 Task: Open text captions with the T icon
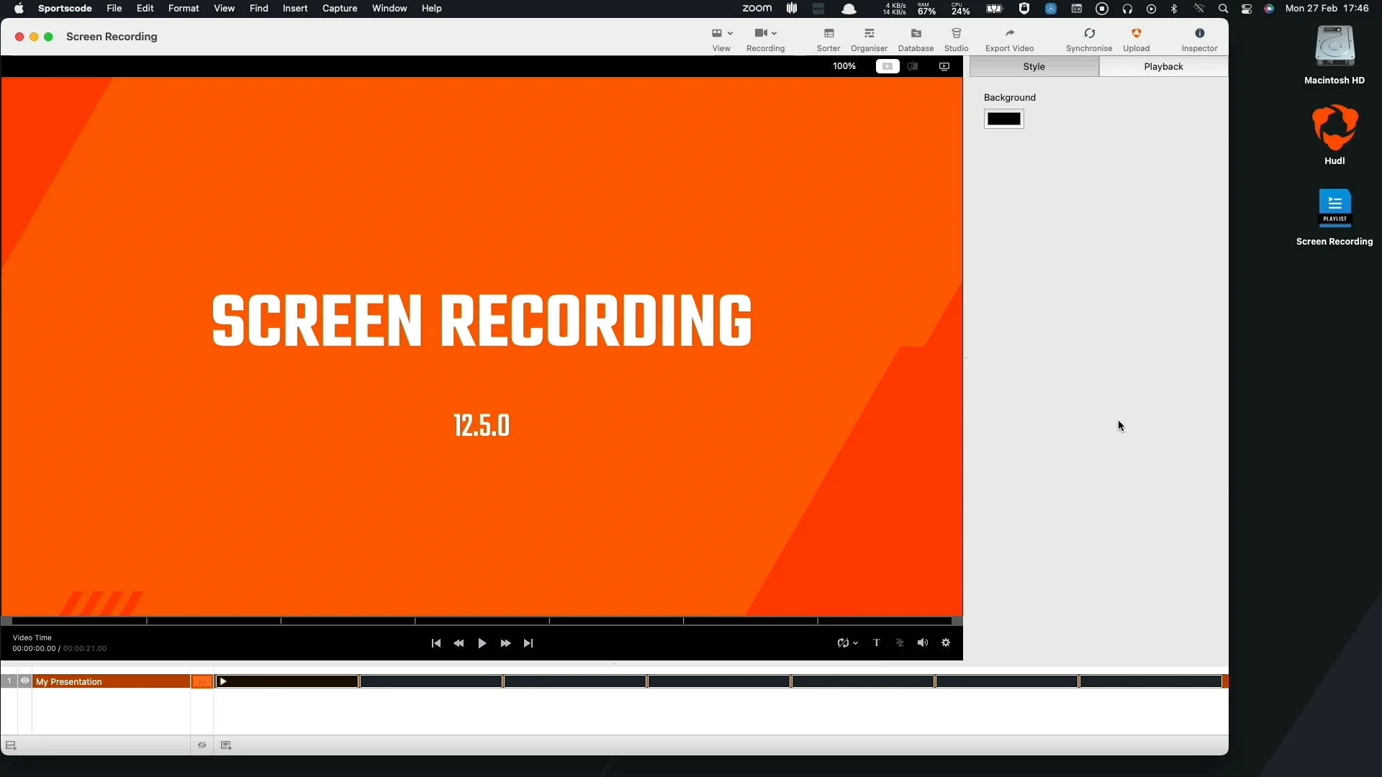pos(877,642)
